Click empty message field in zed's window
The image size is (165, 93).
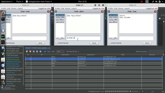click(136, 38)
